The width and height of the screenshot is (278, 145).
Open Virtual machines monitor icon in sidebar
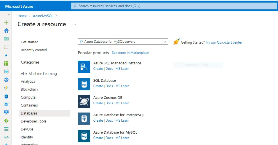coord(6,113)
